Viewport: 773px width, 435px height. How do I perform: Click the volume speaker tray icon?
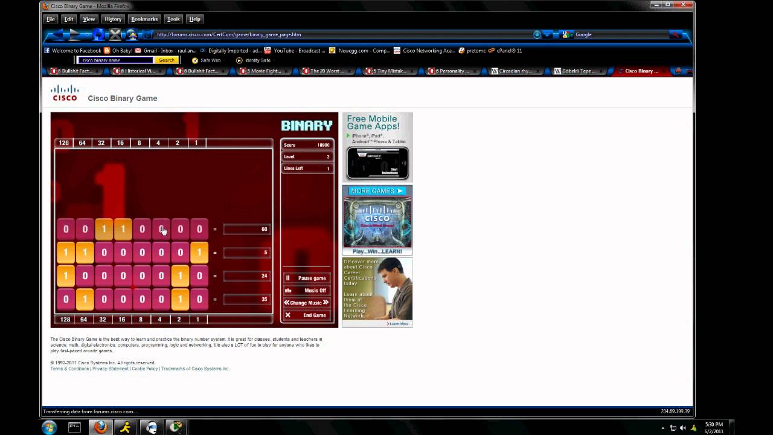(683, 428)
